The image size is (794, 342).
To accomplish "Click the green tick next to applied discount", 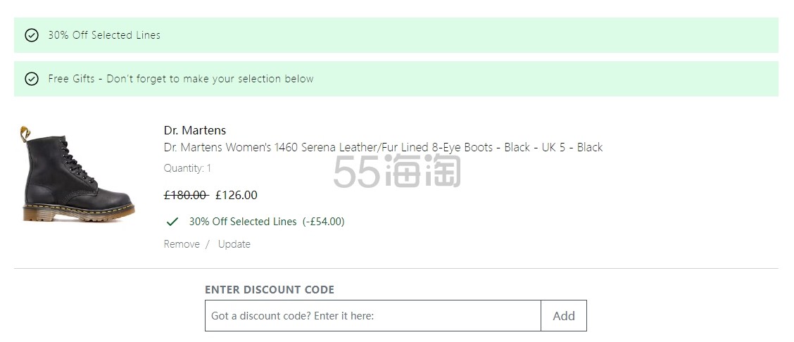I will click(x=172, y=222).
